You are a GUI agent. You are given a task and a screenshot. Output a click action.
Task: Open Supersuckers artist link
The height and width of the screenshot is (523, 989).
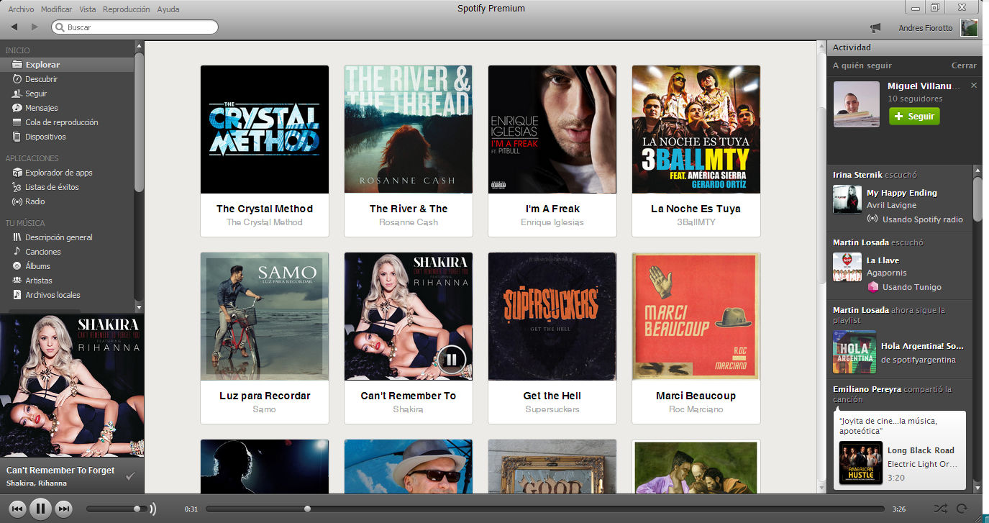[x=552, y=409]
